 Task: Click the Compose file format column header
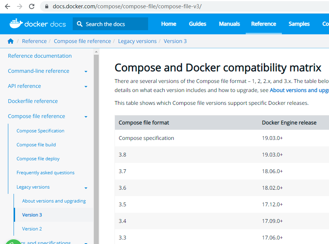(x=144, y=123)
